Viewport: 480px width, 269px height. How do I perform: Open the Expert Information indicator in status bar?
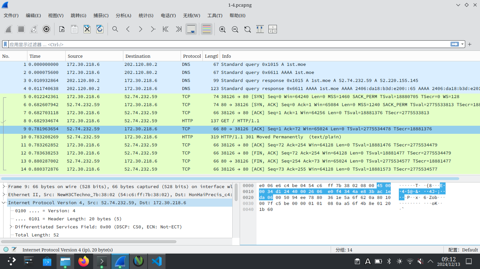5,249
